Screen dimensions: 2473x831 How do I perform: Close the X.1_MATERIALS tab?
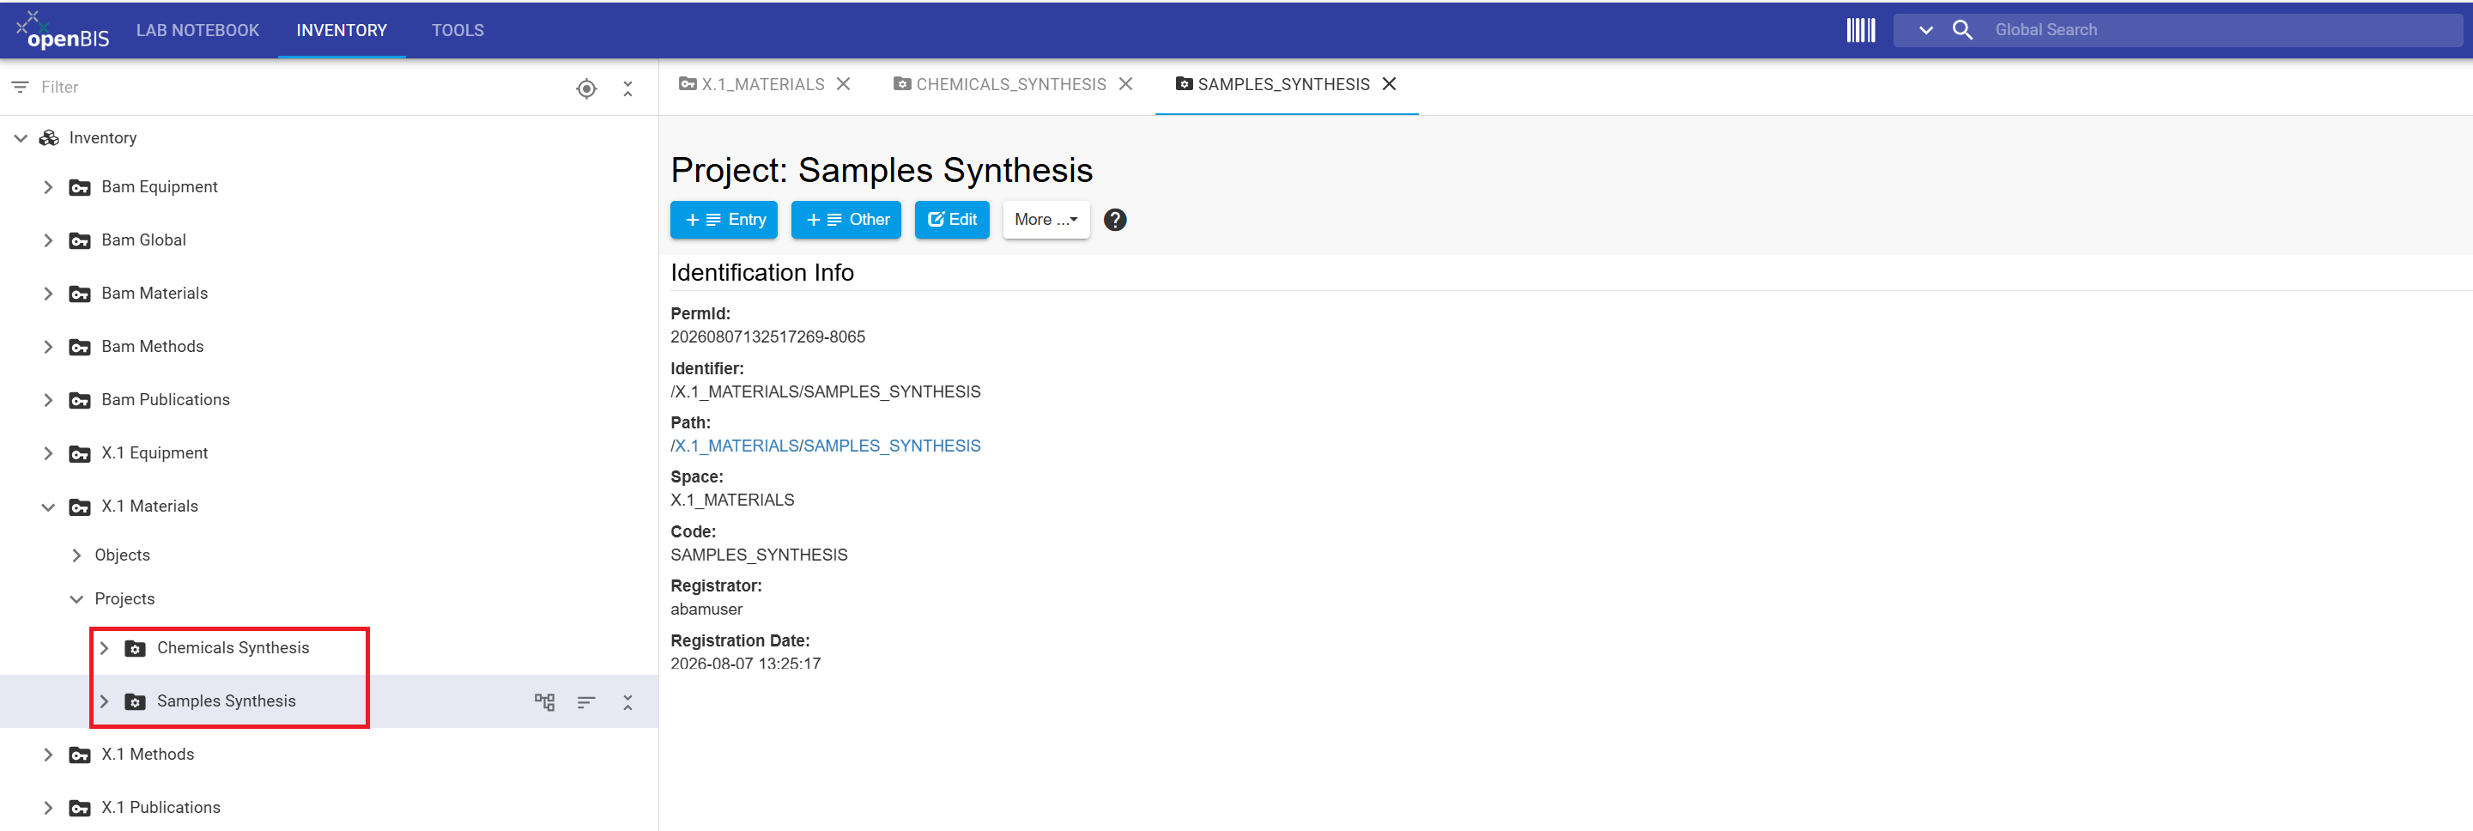843,84
